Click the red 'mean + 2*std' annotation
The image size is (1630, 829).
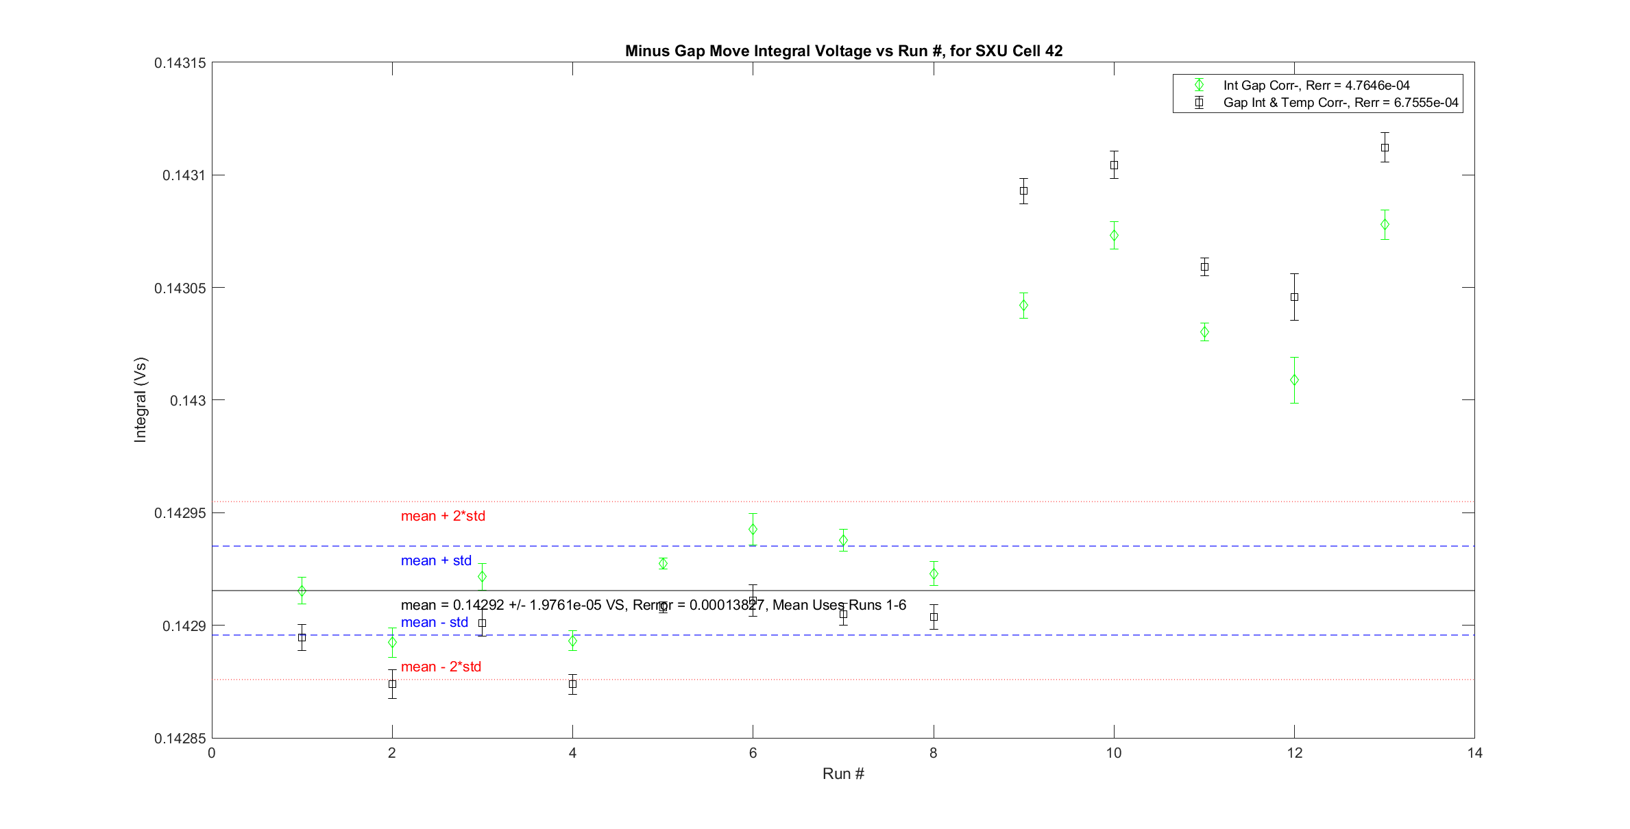coord(443,516)
